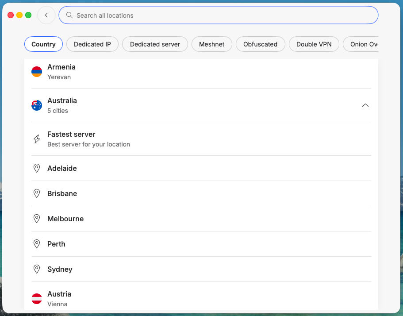
Task: Close the window with the red button
Action: 11,15
